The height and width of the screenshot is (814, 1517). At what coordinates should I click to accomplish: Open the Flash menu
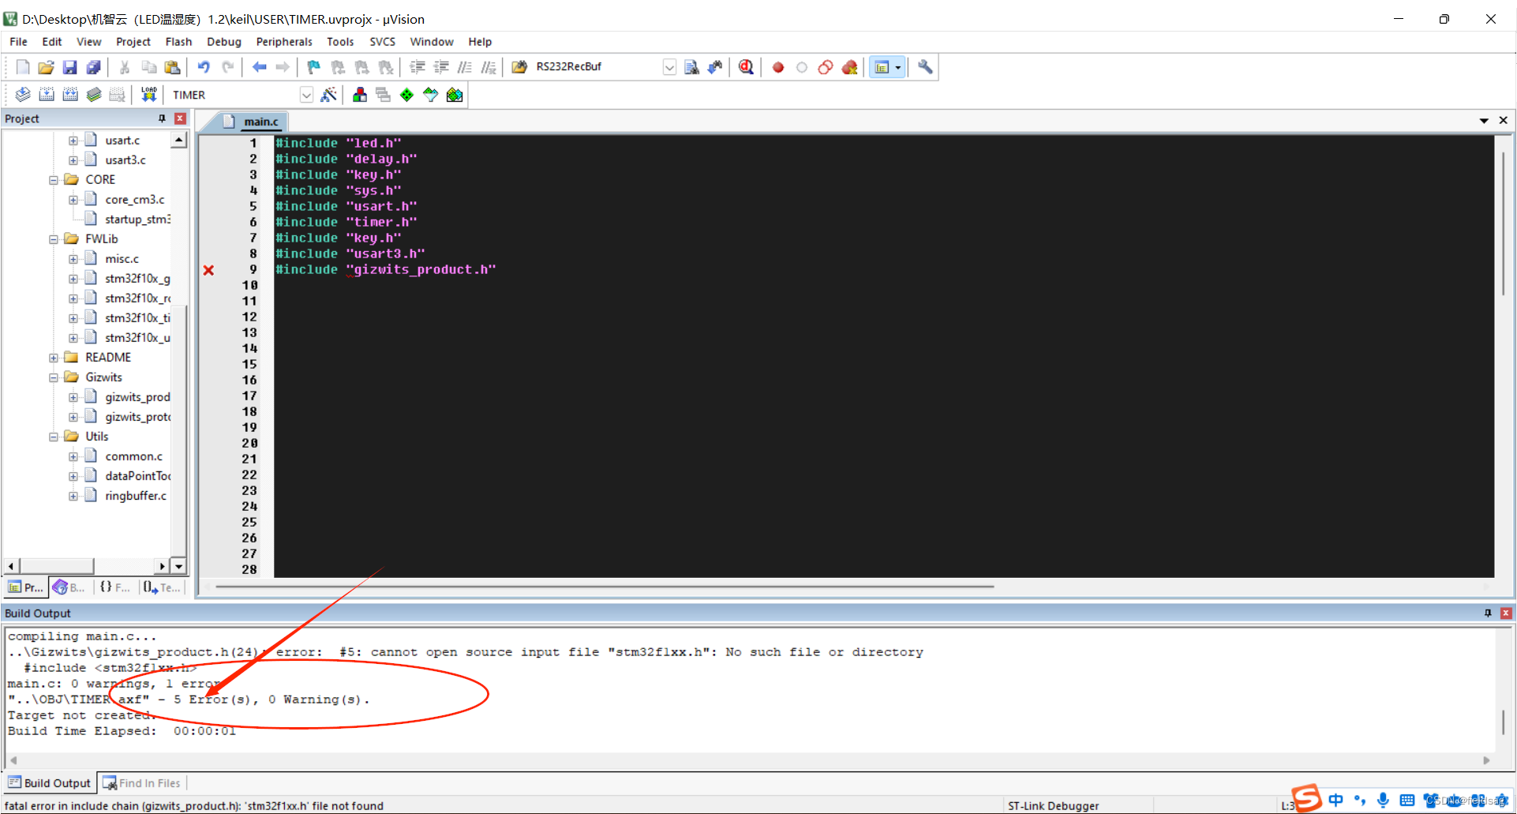coord(178,42)
